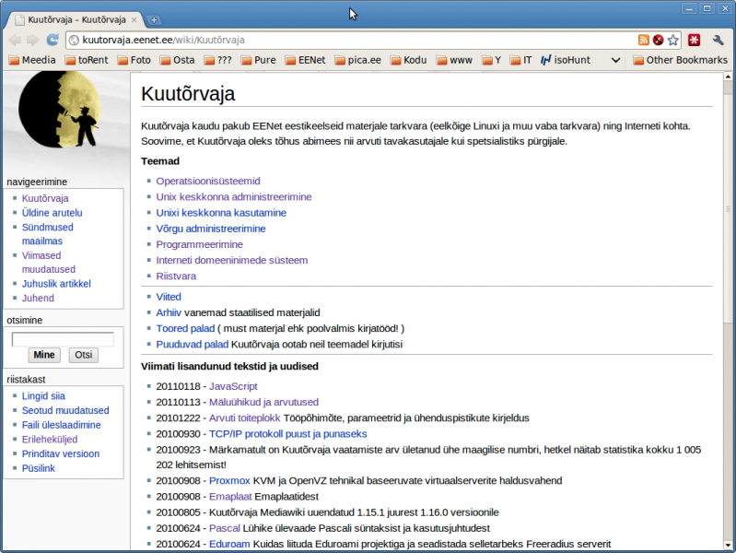Open the Kodu bookmark folder
This screenshot has height=553, width=736.
(x=409, y=60)
